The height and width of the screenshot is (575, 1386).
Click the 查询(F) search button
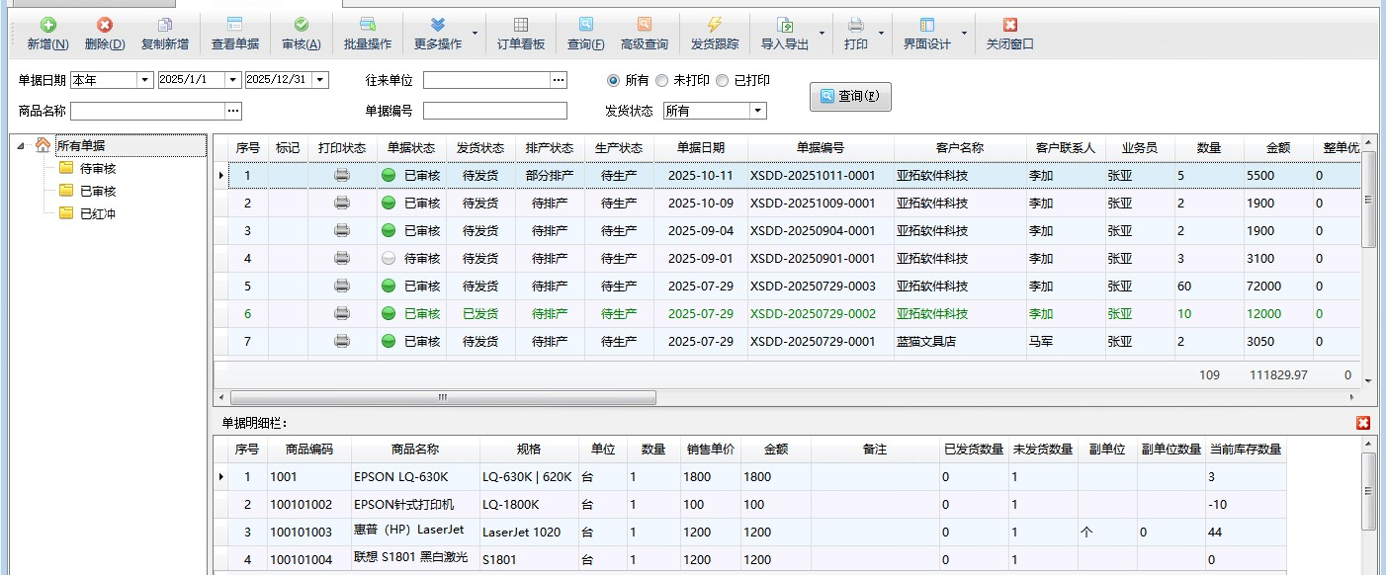849,97
